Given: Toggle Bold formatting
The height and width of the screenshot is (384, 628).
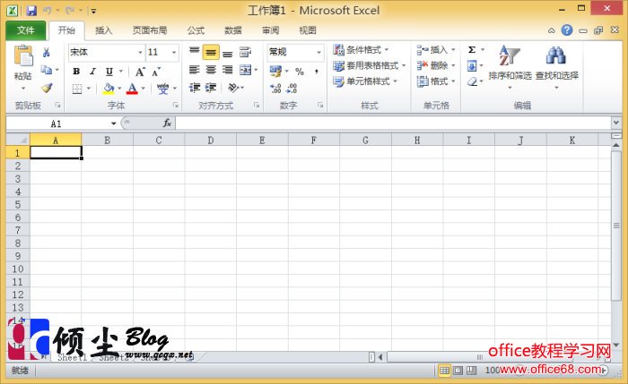Looking at the screenshot, I should tap(76, 72).
